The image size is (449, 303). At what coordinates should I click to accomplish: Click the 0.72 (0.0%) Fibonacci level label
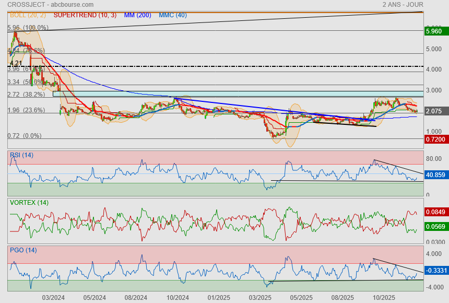(24, 136)
